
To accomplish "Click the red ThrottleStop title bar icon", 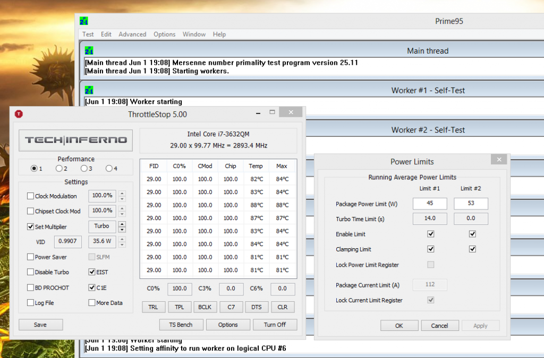I will pos(19,114).
